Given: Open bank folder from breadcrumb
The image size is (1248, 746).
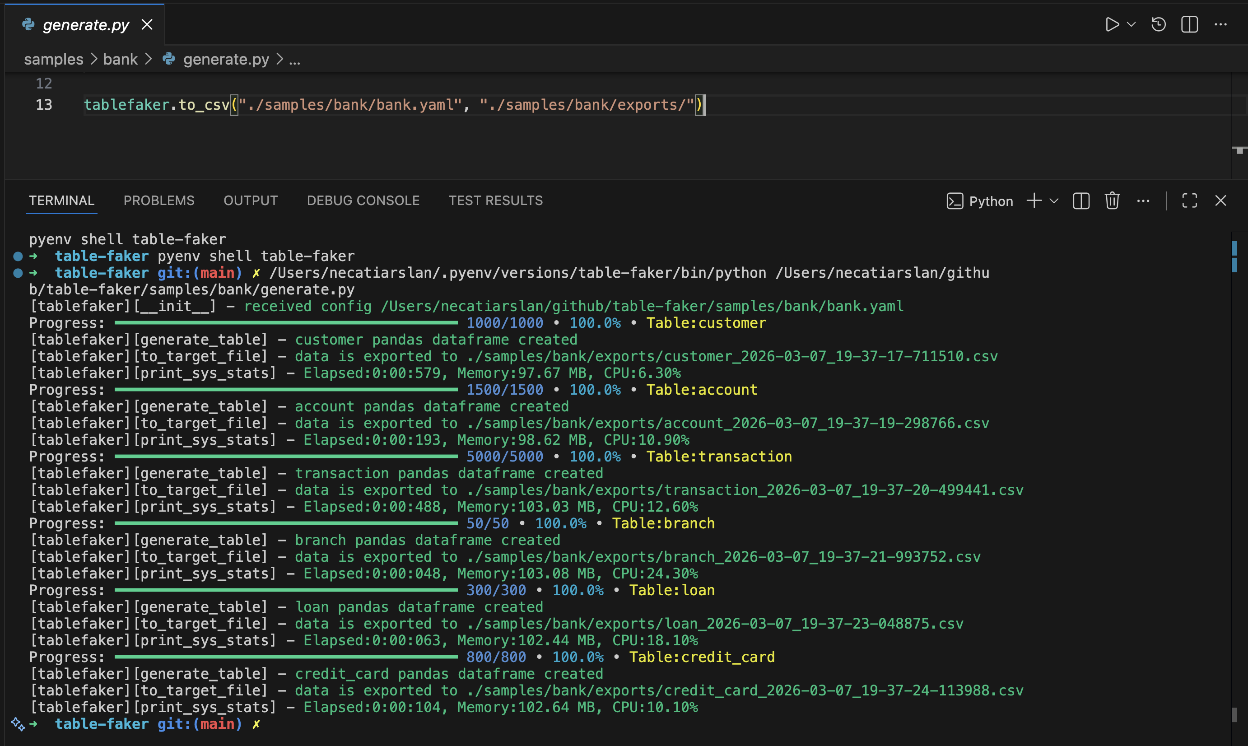Looking at the screenshot, I should tap(120, 59).
